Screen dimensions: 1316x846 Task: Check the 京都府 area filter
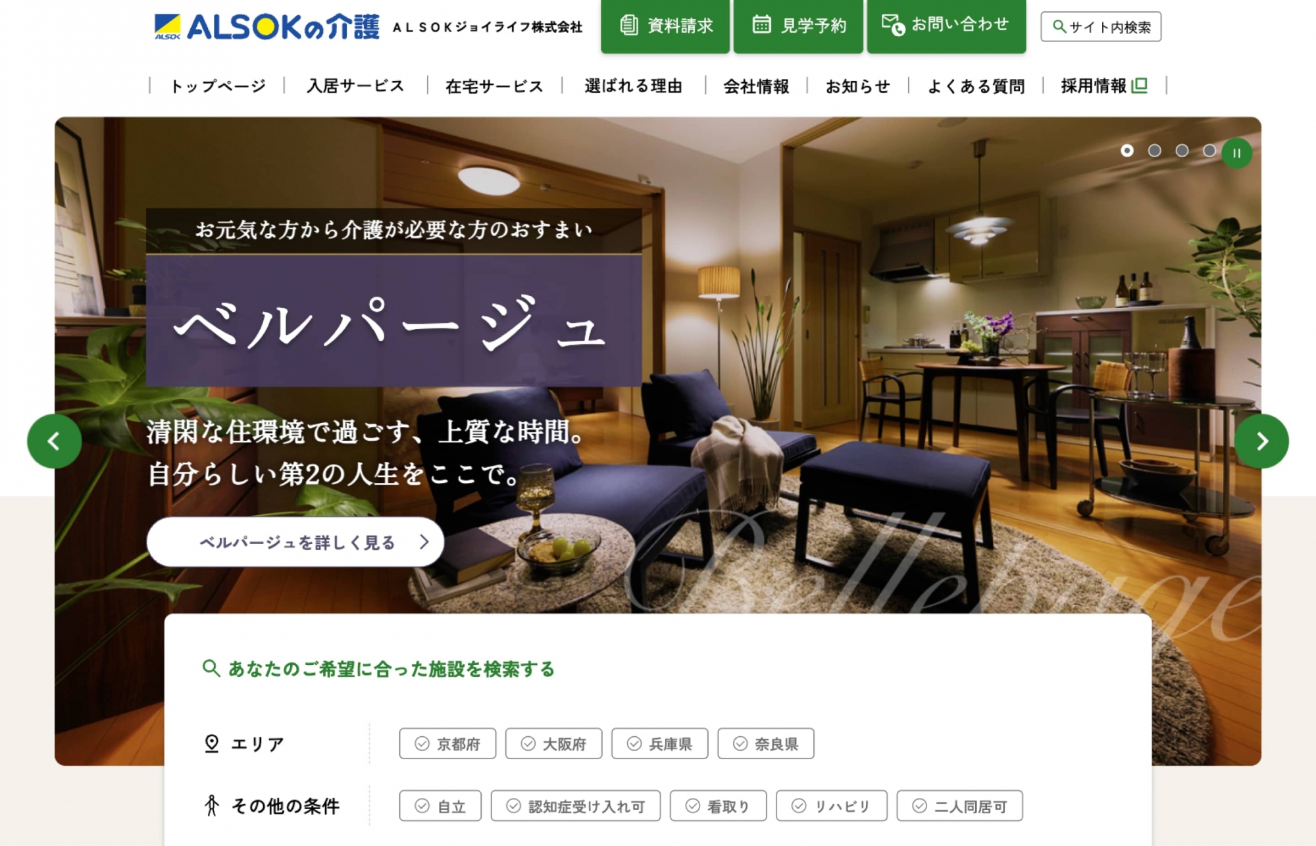pos(447,743)
